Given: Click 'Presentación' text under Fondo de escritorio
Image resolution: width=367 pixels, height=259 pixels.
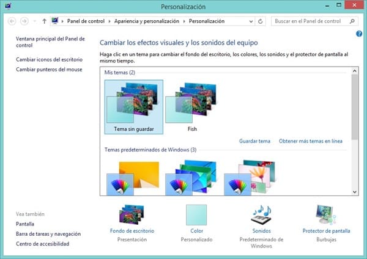Looking at the screenshot, I should pos(132,239).
